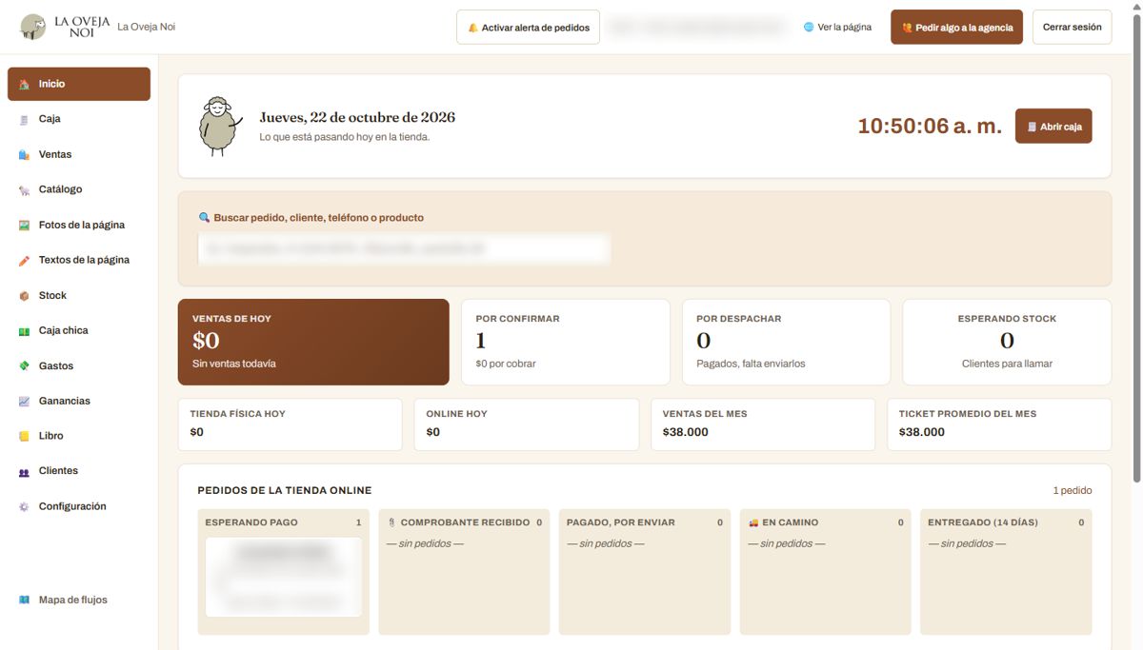
Task: Click the Tienda física hoy tile
Action: click(x=290, y=424)
